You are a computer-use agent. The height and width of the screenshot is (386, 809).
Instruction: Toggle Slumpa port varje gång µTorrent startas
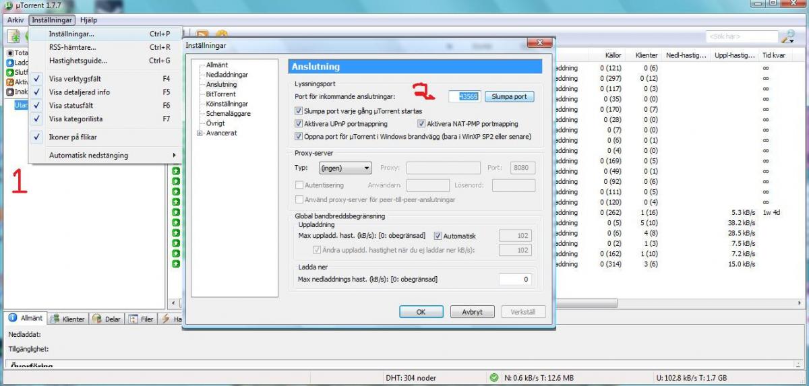coord(299,110)
